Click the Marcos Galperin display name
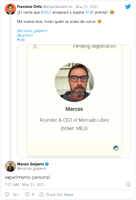 [31, 164]
